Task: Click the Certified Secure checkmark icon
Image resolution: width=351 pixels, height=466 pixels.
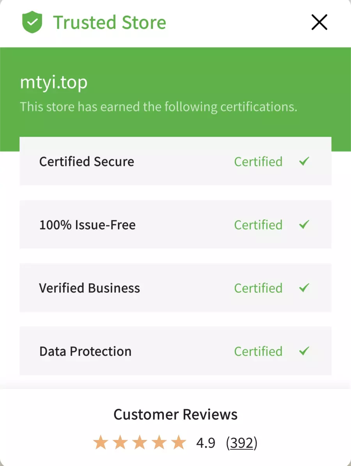Action: pos(304,162)
